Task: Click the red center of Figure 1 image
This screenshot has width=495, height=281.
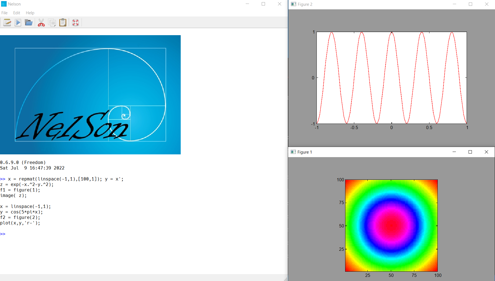Action: 391,225
